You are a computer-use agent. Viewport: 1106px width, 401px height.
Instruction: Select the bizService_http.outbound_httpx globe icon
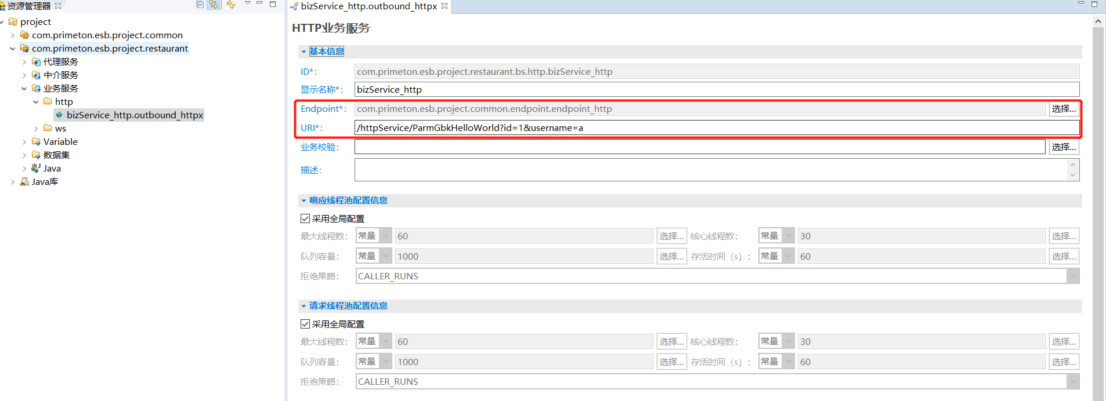59,115
